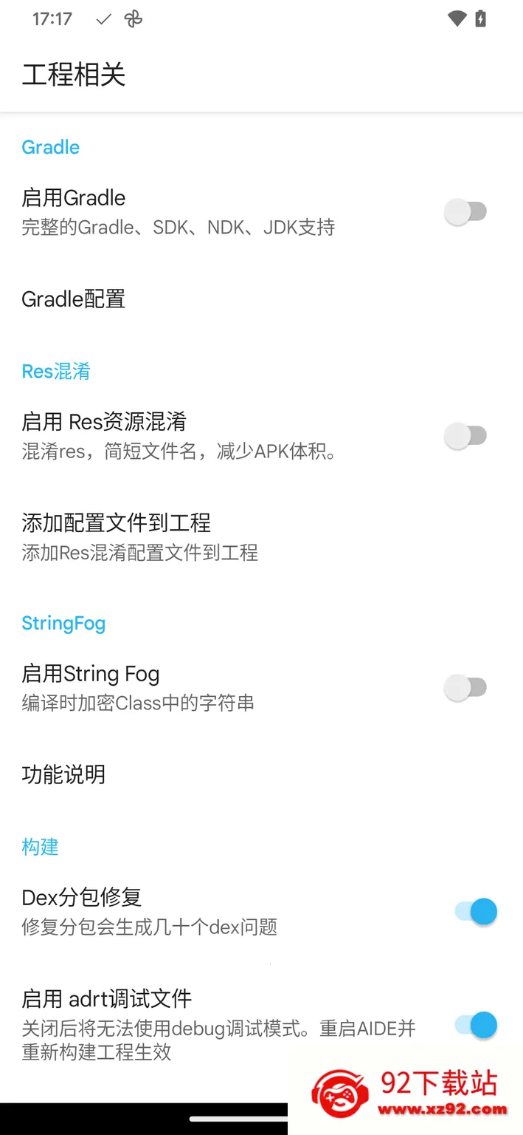Tap the battery status icon
Viewport: 523px width, 1135px height.
pos(481,19)
